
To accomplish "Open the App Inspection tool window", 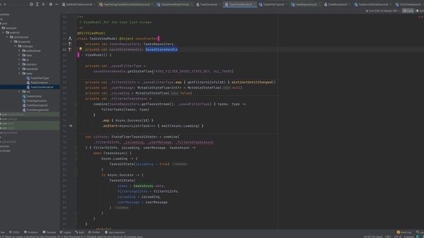I will [x=115, y=232].
